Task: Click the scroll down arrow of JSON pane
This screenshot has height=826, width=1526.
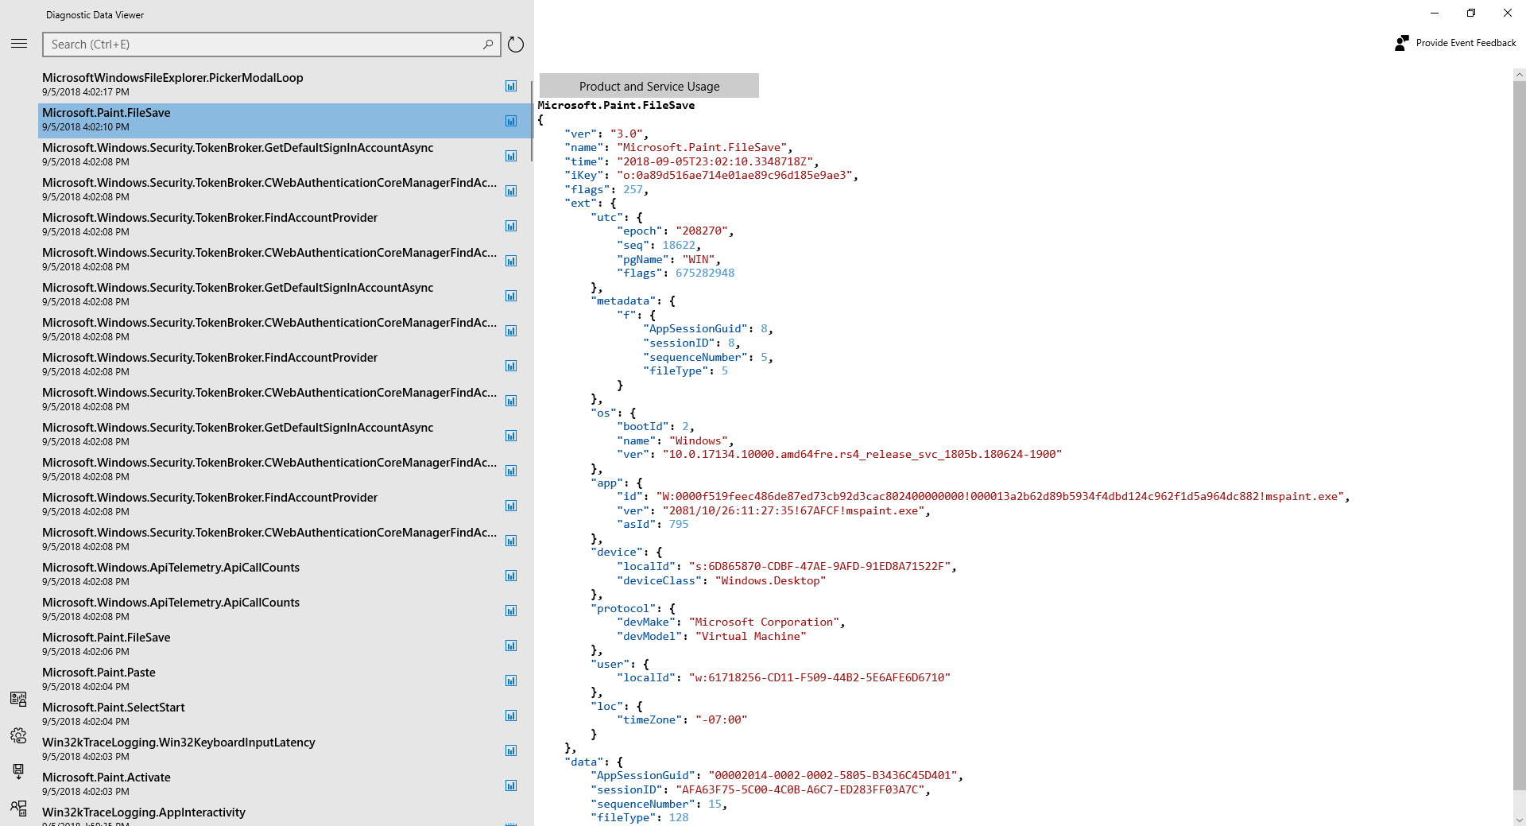Action: coord(1519,820)
